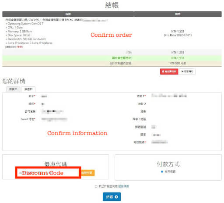Click the continue shopping cart button
Image resolution: width=224 pixels, height=203 pixels.
[187, 71]
